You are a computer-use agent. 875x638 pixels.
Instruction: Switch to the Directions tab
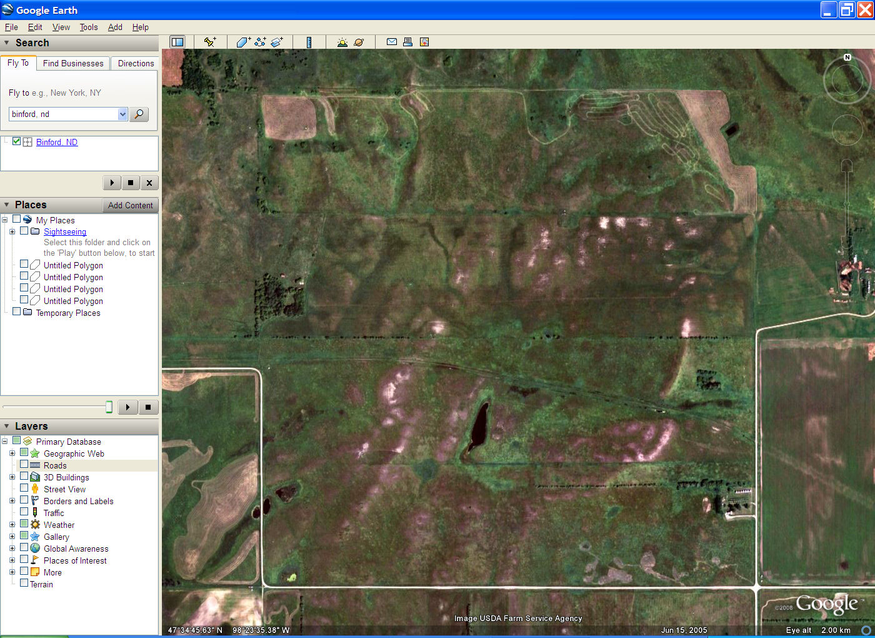[136, 63]
